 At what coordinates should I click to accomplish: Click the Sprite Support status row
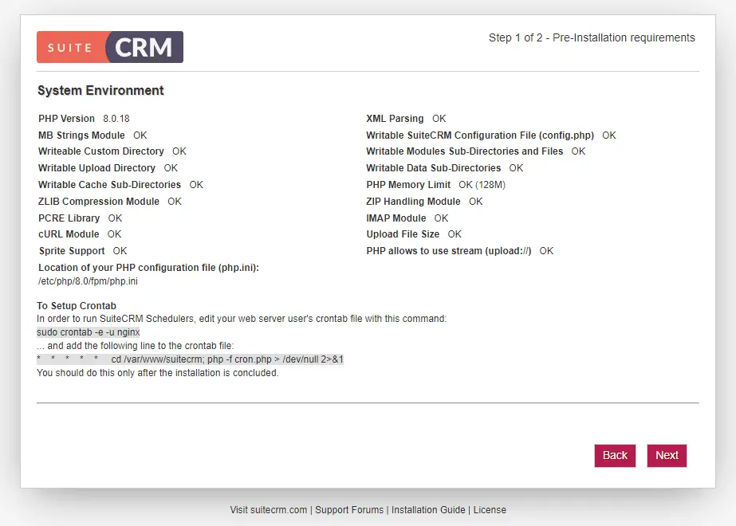(83, 251)
